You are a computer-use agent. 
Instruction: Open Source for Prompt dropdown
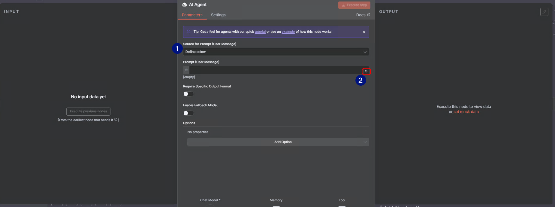tap(276, 52)
